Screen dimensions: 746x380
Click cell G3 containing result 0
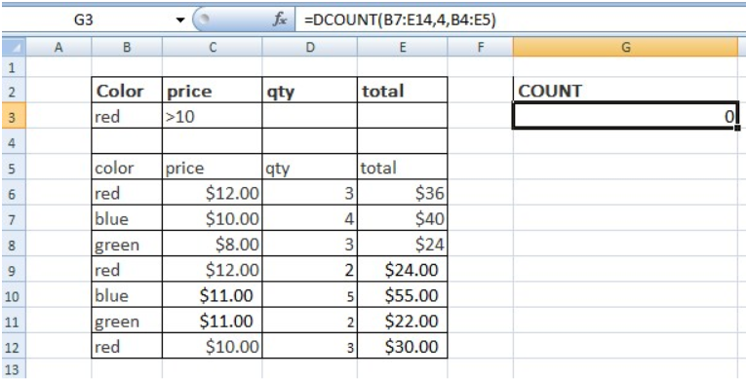(626, 116)
